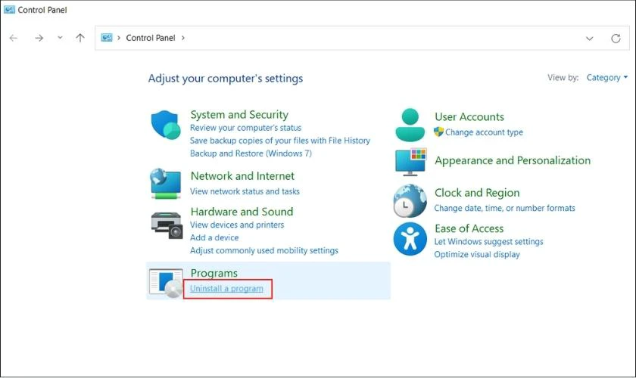Open User Accounts category
Viewport: 636px width, 378px height.
tap(469, 116)
